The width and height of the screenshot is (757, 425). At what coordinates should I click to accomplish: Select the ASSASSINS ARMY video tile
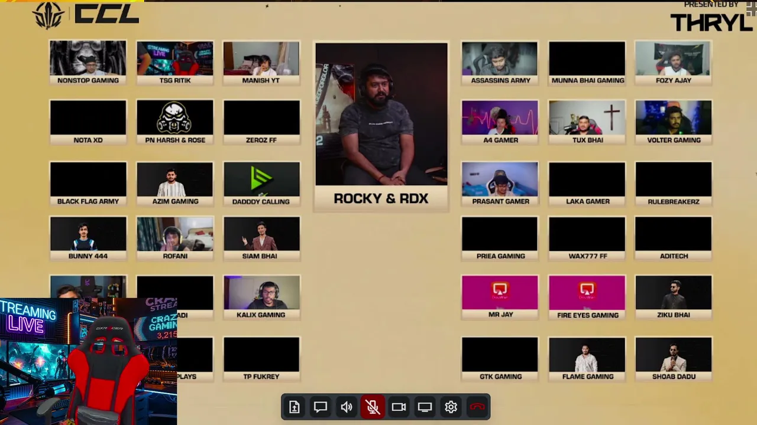pyautogui.click(x=500, y=63)
